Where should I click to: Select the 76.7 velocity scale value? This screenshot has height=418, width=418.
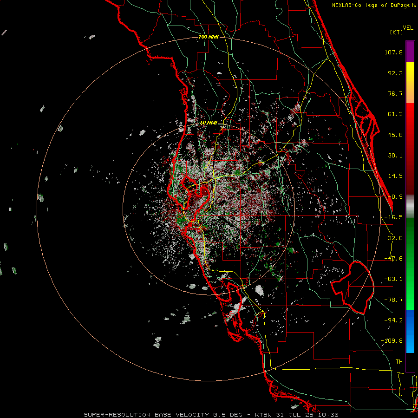[395, 93]
